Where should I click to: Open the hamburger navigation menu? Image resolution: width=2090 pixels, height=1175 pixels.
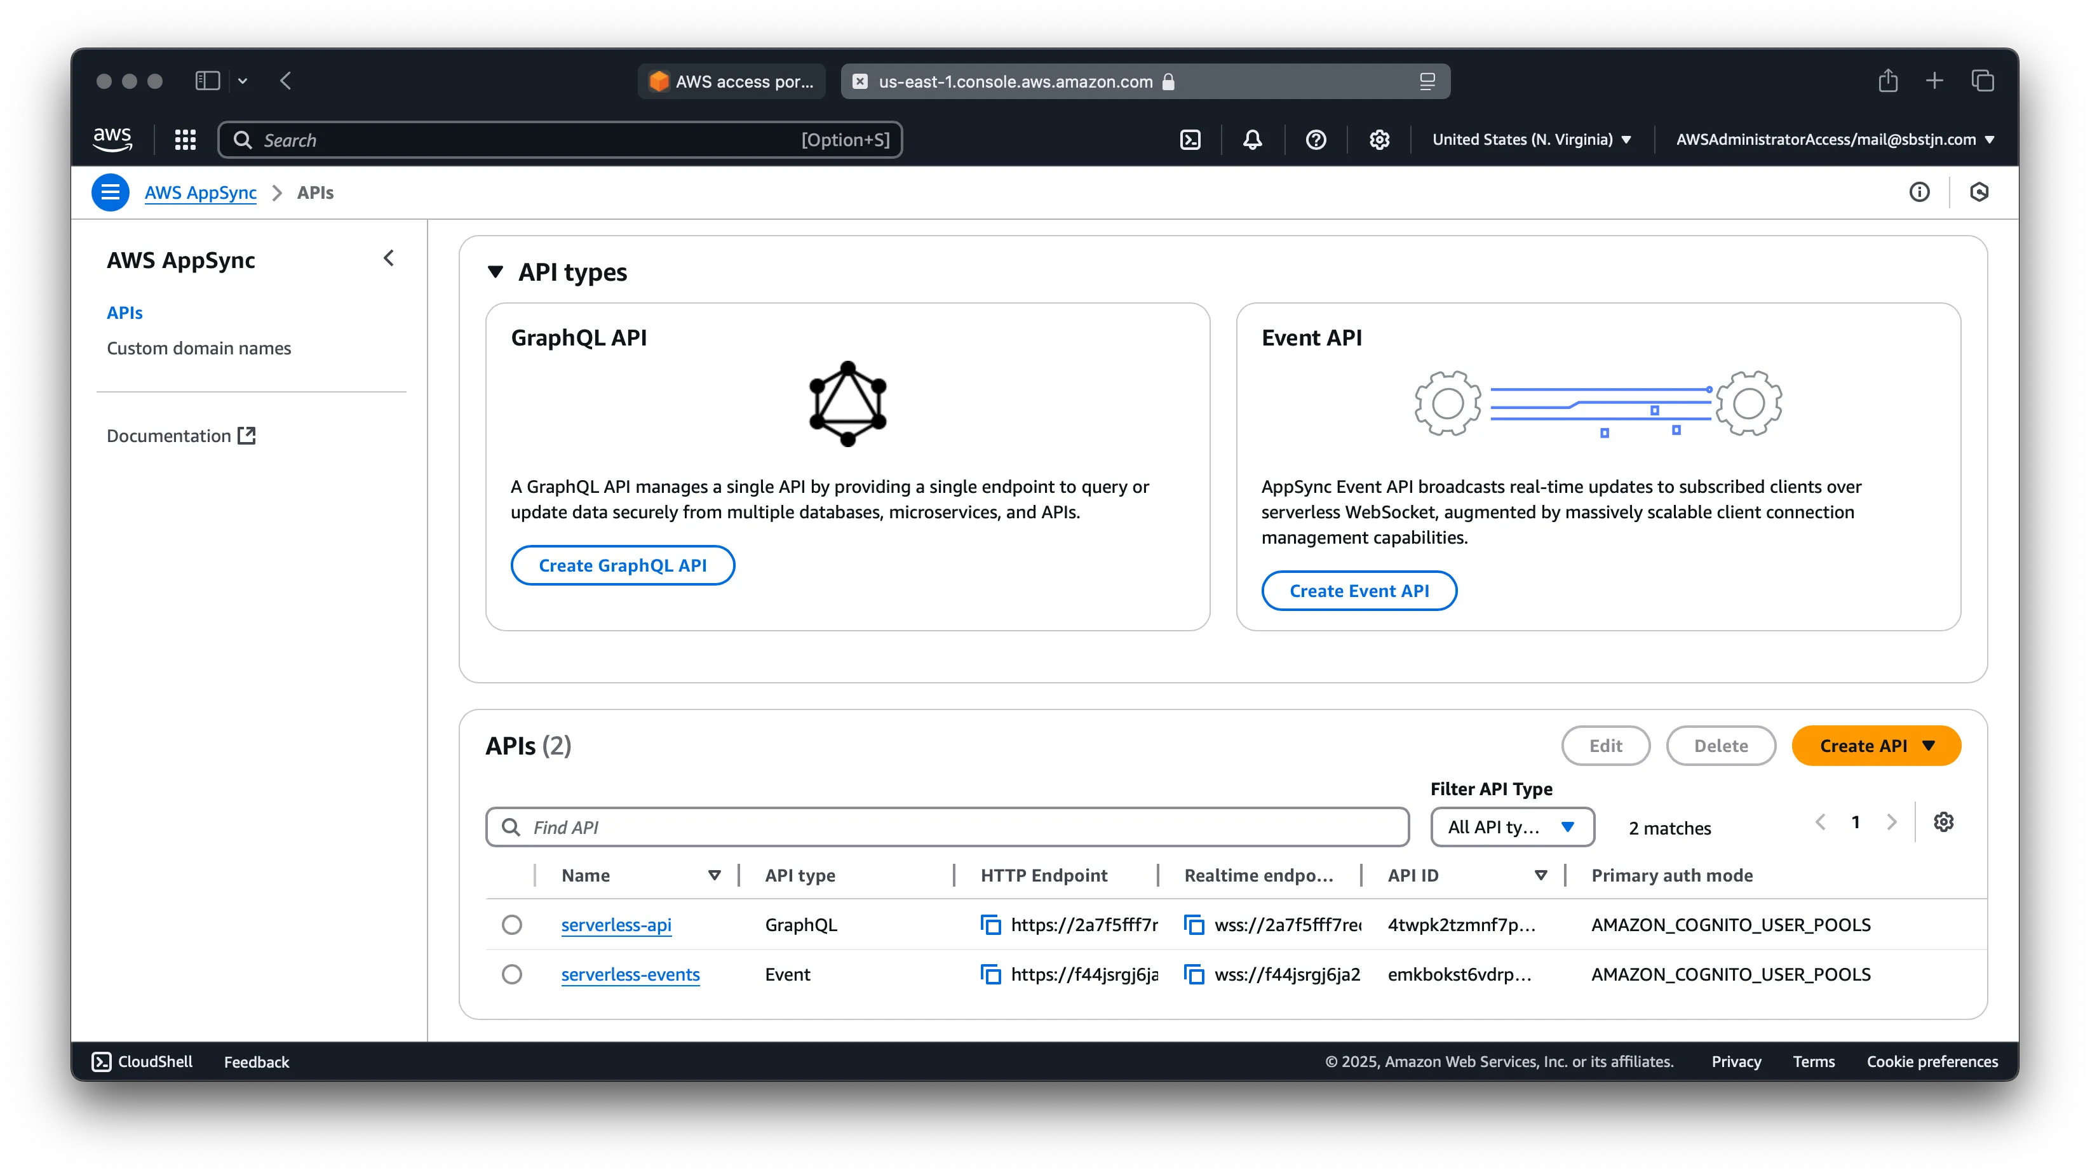click(111, 192)
